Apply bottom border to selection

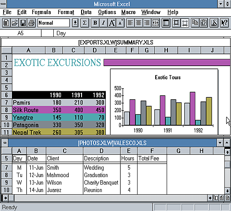point(185,23)
